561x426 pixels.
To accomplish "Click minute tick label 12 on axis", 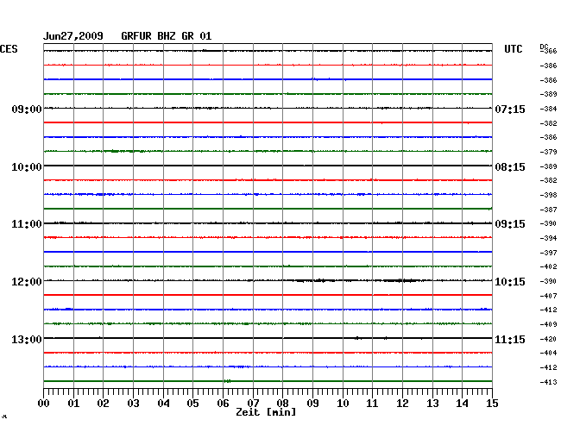I will coord(402,404).
